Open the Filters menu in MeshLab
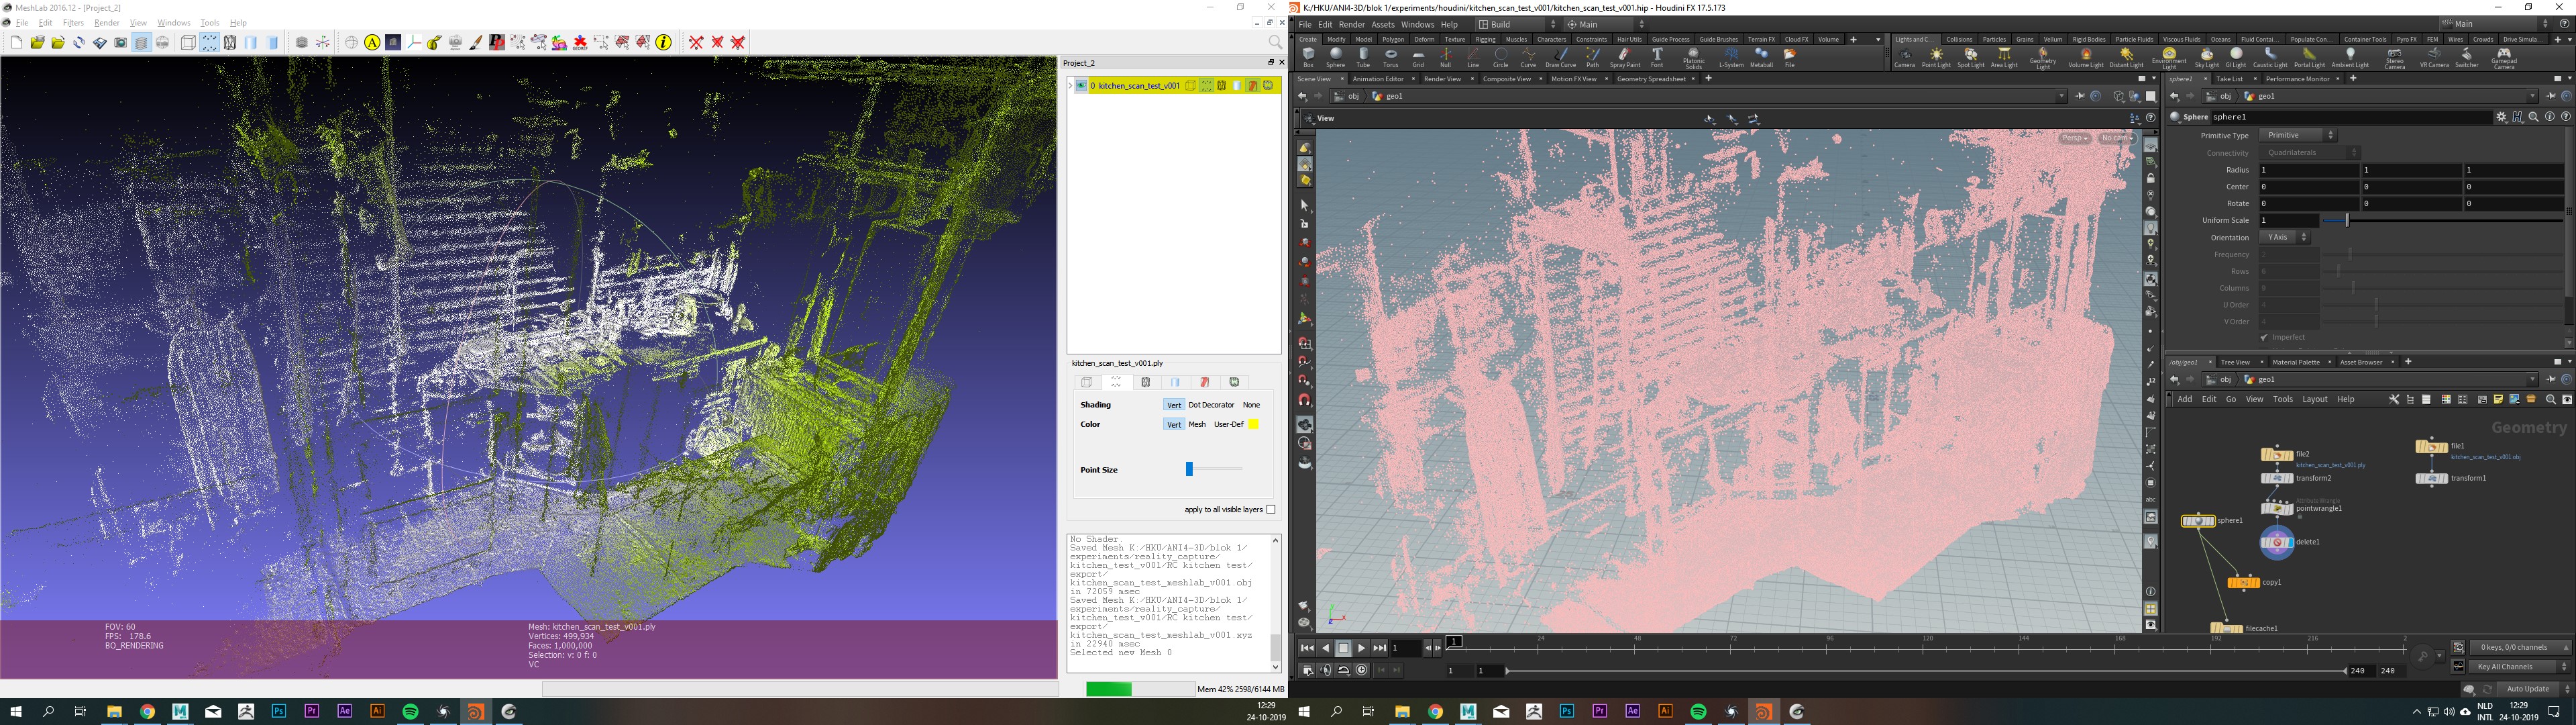2576x725 pixels. pyautogui.click(x=73, y=23)
